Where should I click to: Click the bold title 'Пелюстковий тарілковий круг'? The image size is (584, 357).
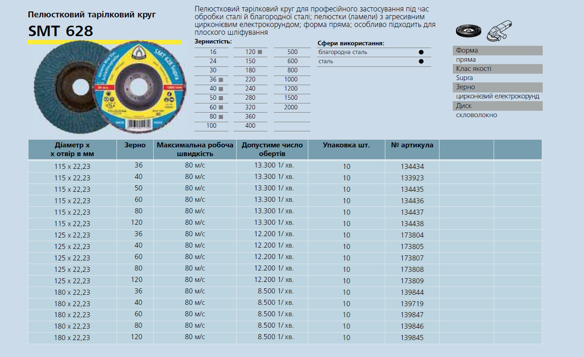[92, 15]
